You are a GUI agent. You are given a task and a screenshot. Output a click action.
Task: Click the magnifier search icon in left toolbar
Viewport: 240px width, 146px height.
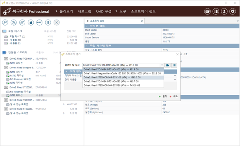pyautogui.click(x=5, y=22)
